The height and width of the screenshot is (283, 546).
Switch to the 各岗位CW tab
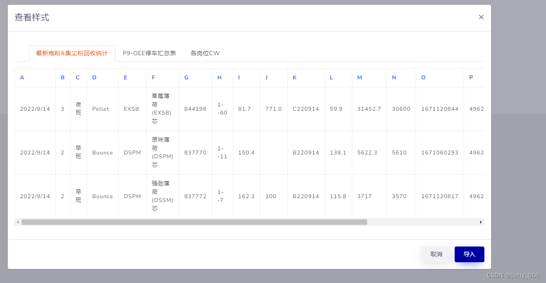click(x=205, y=53)
